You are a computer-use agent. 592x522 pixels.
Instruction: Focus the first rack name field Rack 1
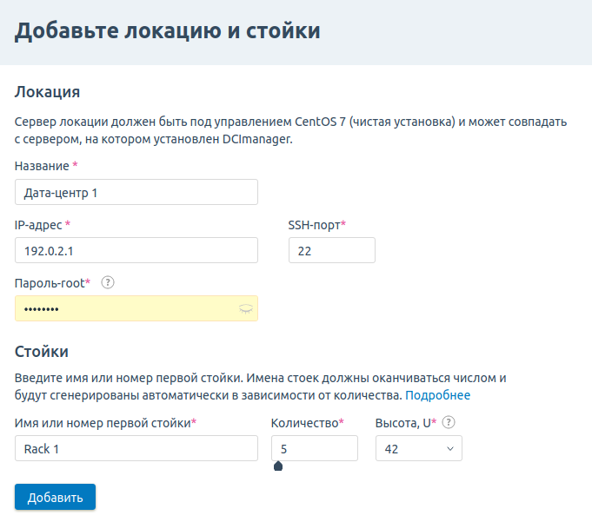tap(136, 448)
